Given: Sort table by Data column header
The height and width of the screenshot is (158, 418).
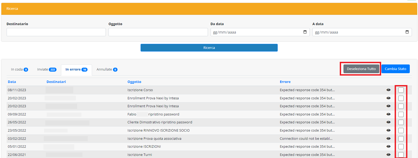Looking at the screenshot, I should pyautogui.click(x=12, y=82).
